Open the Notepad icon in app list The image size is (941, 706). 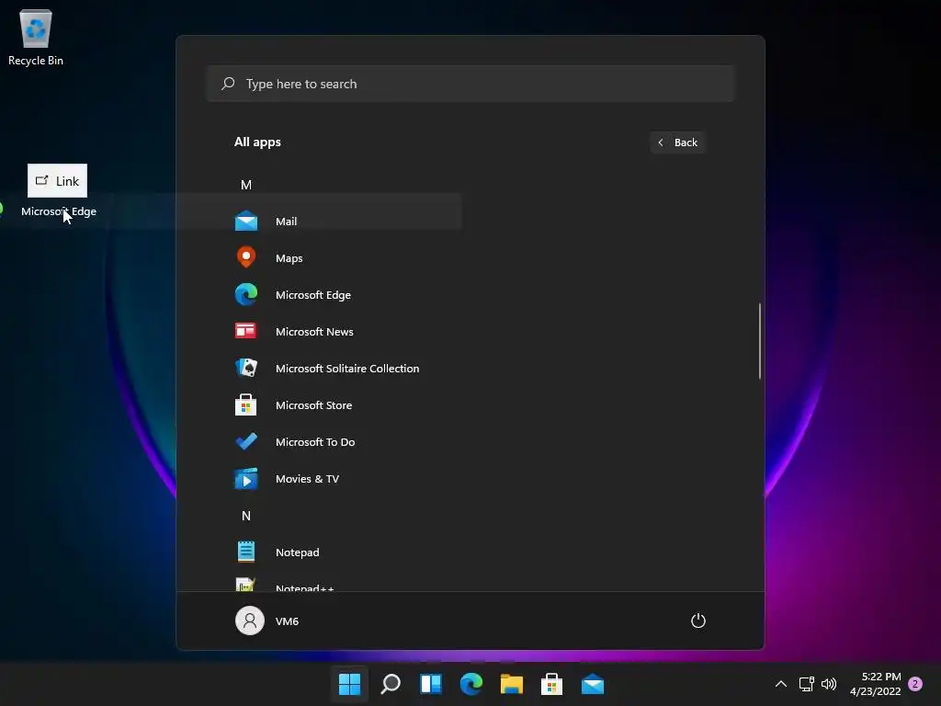pyautogui.click(x=246, y=552)
